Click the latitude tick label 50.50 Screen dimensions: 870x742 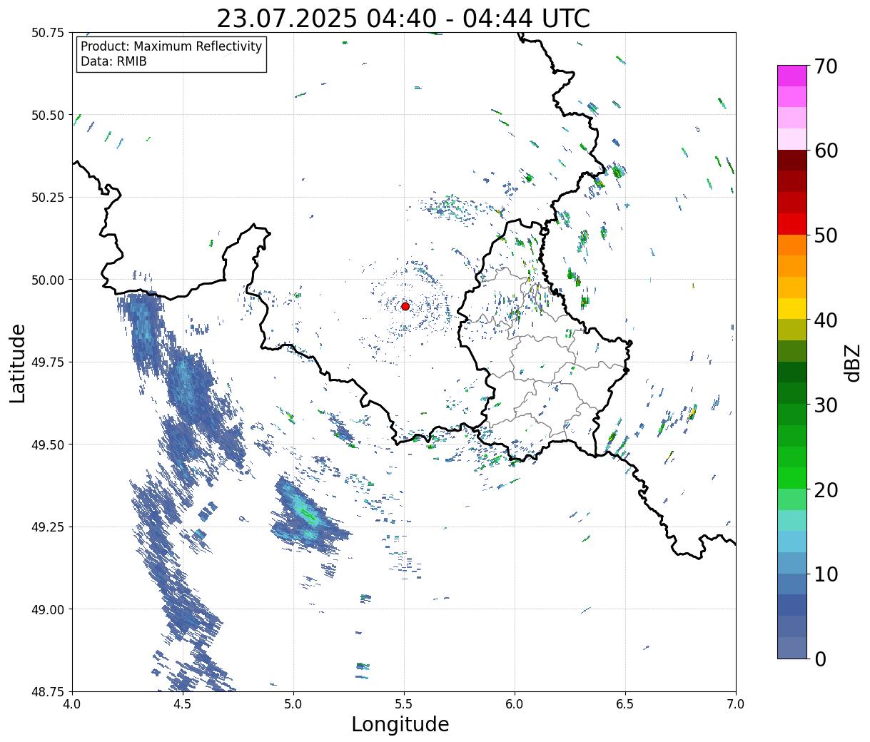48,115
